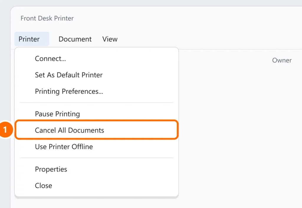This screenshot has width=302, height=208.
Task: Open the View menu
Action: pyautogui.click(x=110, y=39)
